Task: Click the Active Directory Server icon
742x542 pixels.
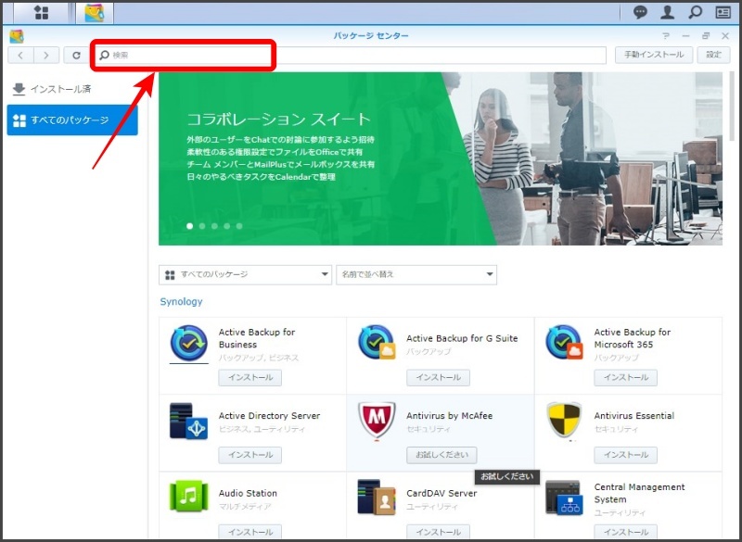Action: (x=189, y=421)
